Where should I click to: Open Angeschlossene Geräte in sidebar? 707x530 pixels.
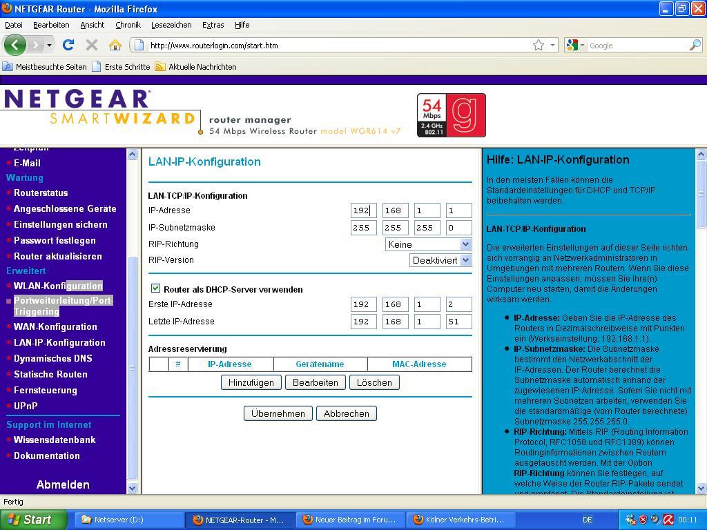click(x=65, y=208)
